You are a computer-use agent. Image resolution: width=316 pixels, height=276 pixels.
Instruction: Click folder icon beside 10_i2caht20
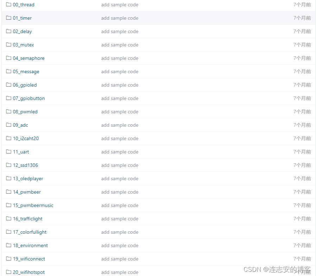coord(8,138)
